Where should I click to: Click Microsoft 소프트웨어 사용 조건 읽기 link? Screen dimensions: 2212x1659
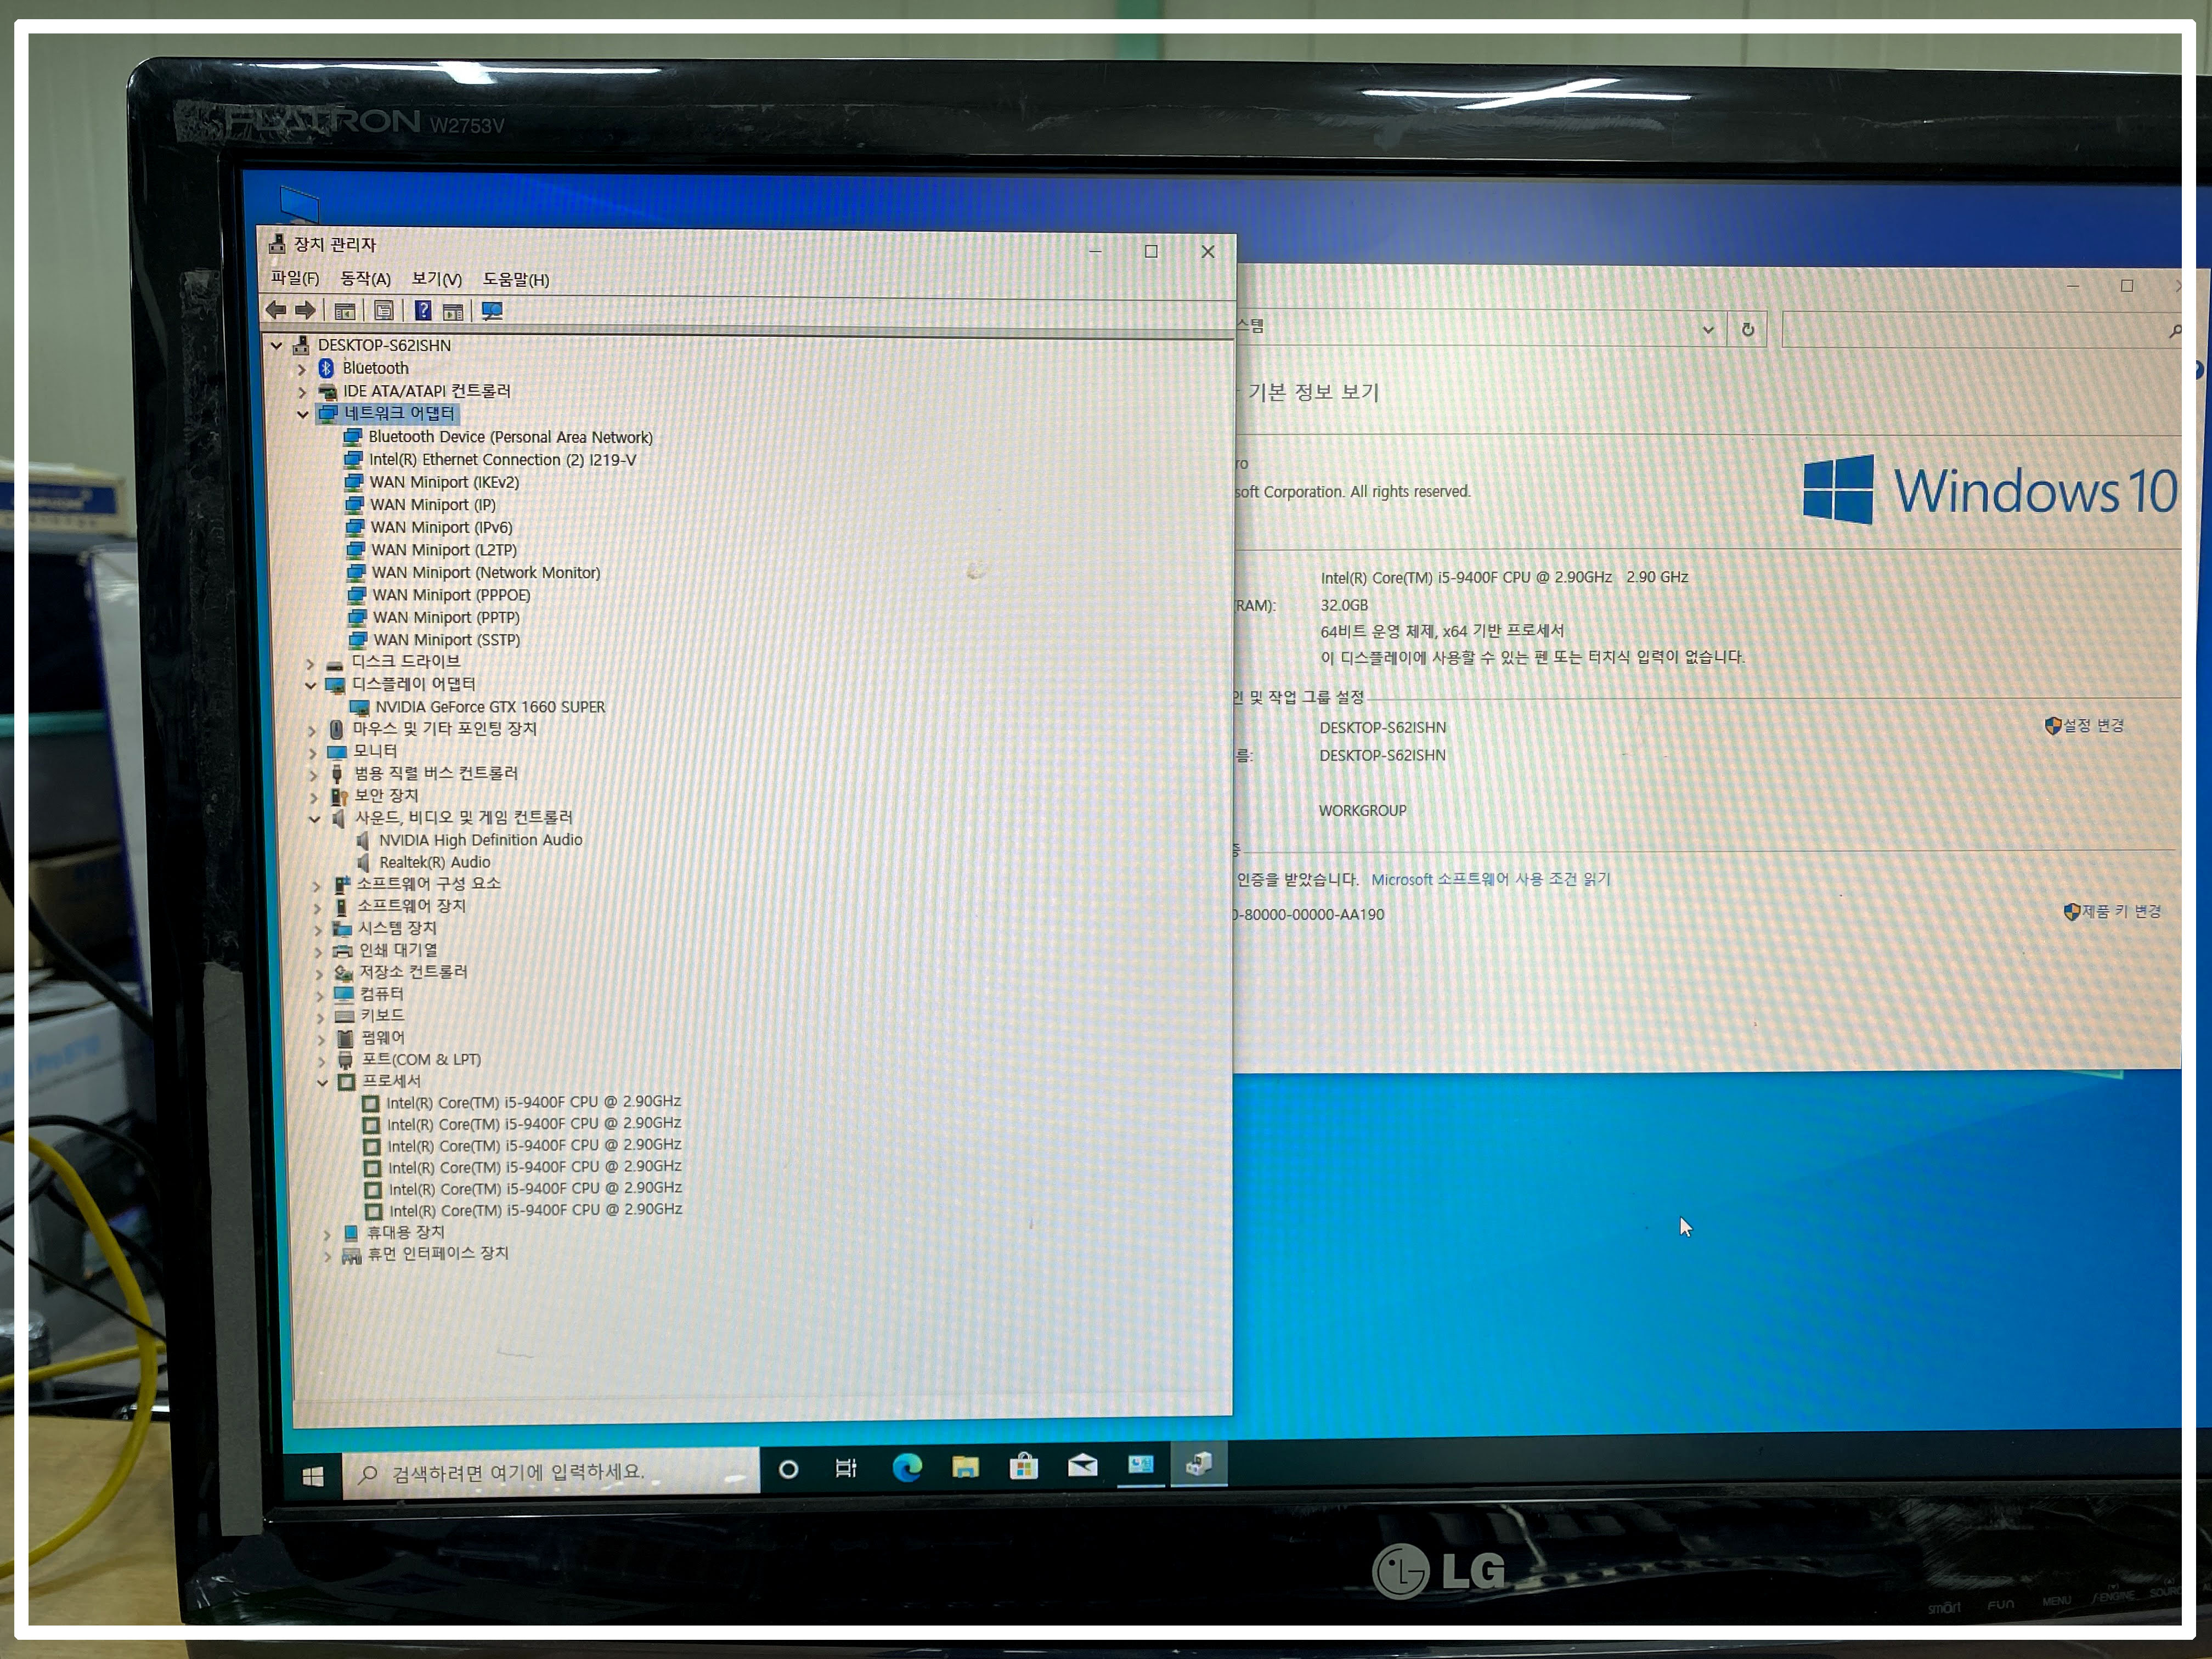(1490, 879)
